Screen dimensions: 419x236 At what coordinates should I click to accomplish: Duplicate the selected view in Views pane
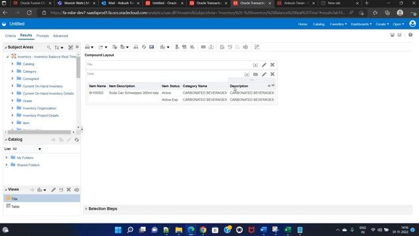(61, 189)
